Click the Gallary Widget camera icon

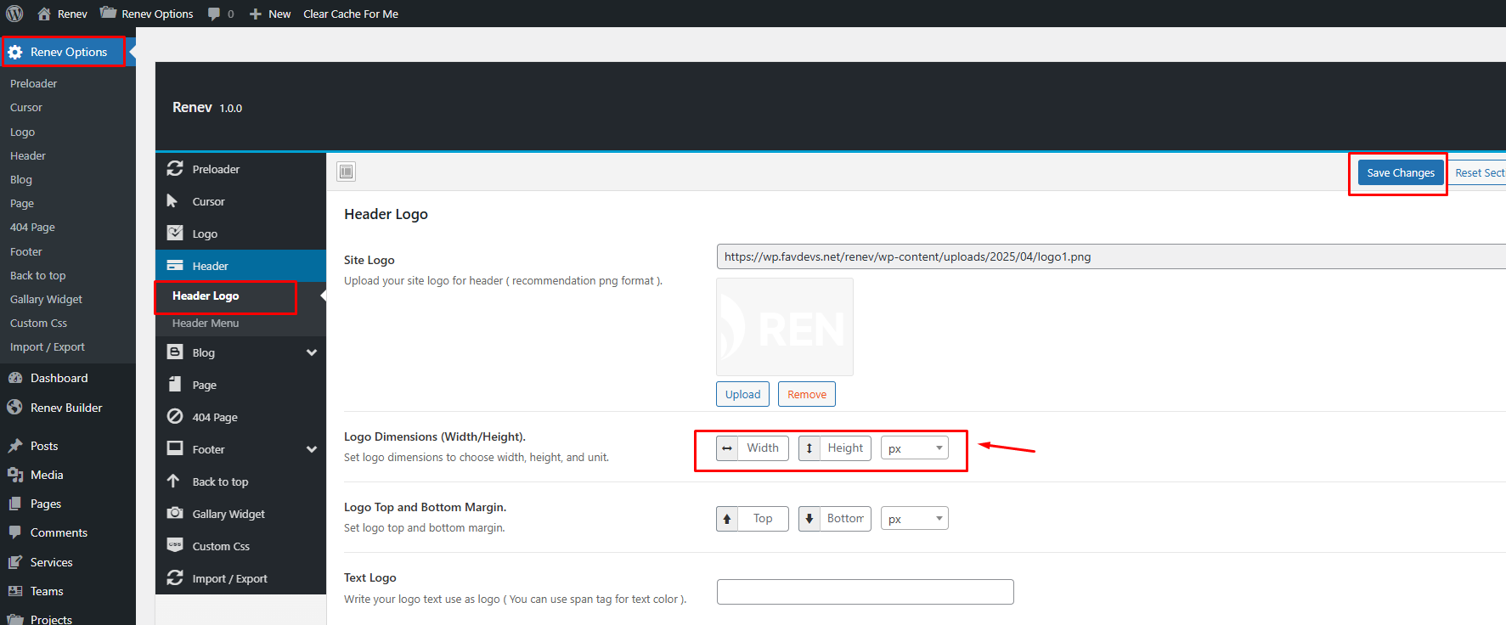point(175,514)
